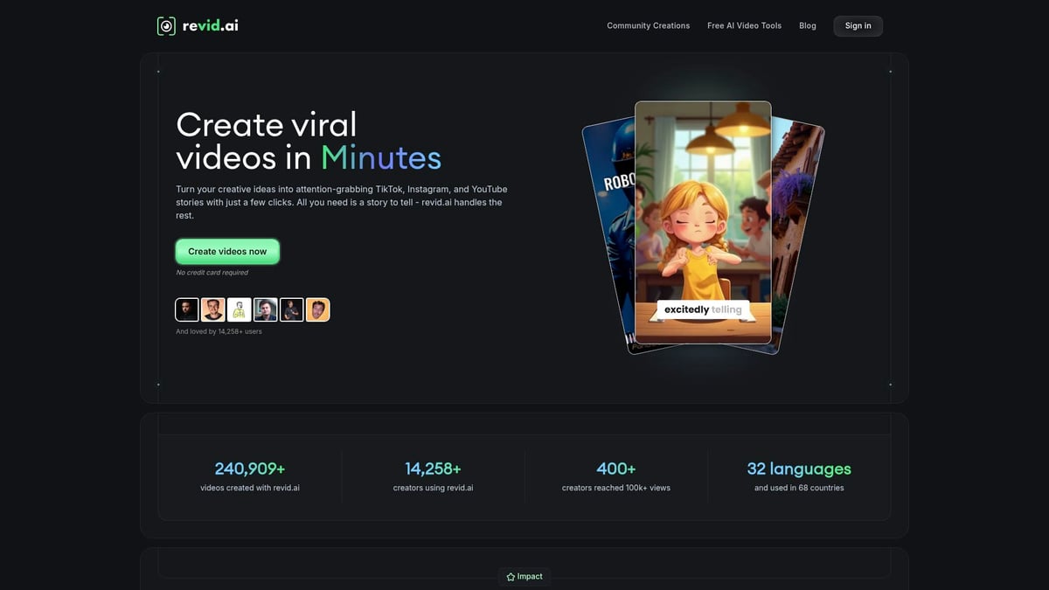
Task: Click 'And loved by 14,258+ users' text
Action: (x=219, y=331)
